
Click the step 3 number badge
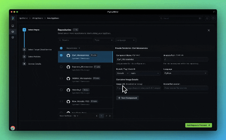[x=24, y=57]
